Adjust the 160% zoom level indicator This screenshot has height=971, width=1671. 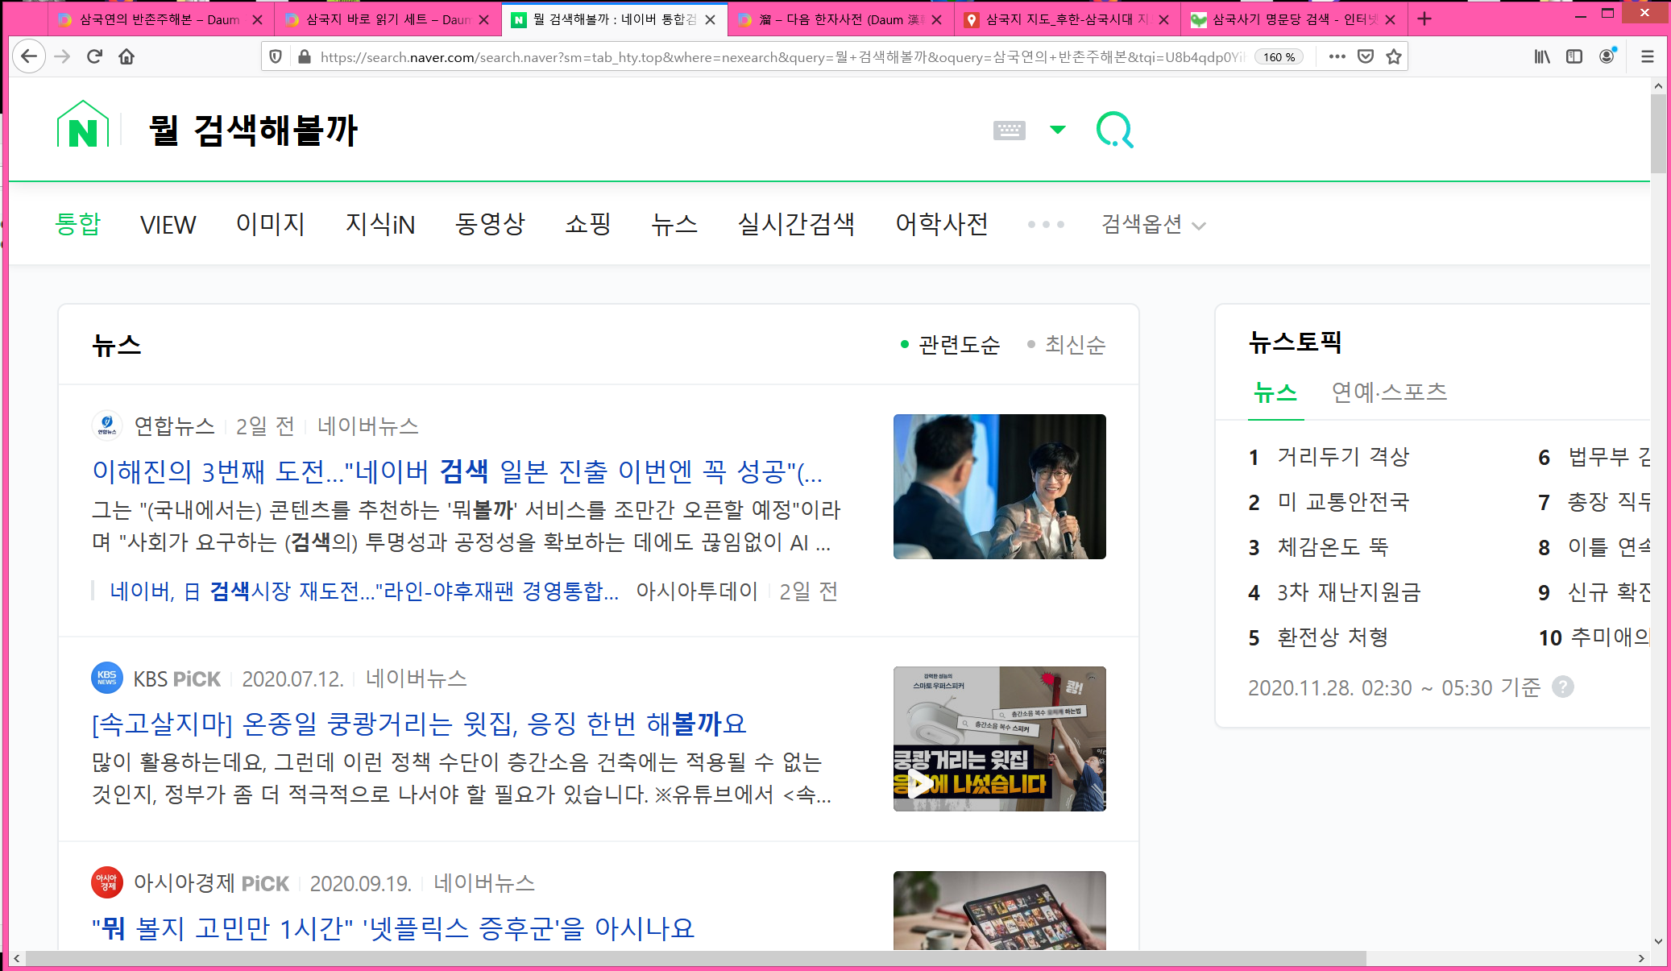[x=1279, y=57]
